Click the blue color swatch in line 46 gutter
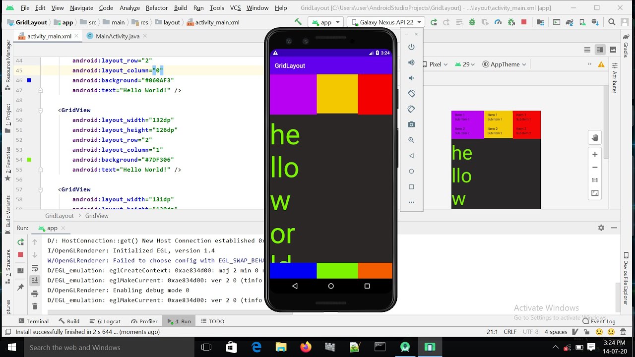635x357 pixels. [29, 80]
